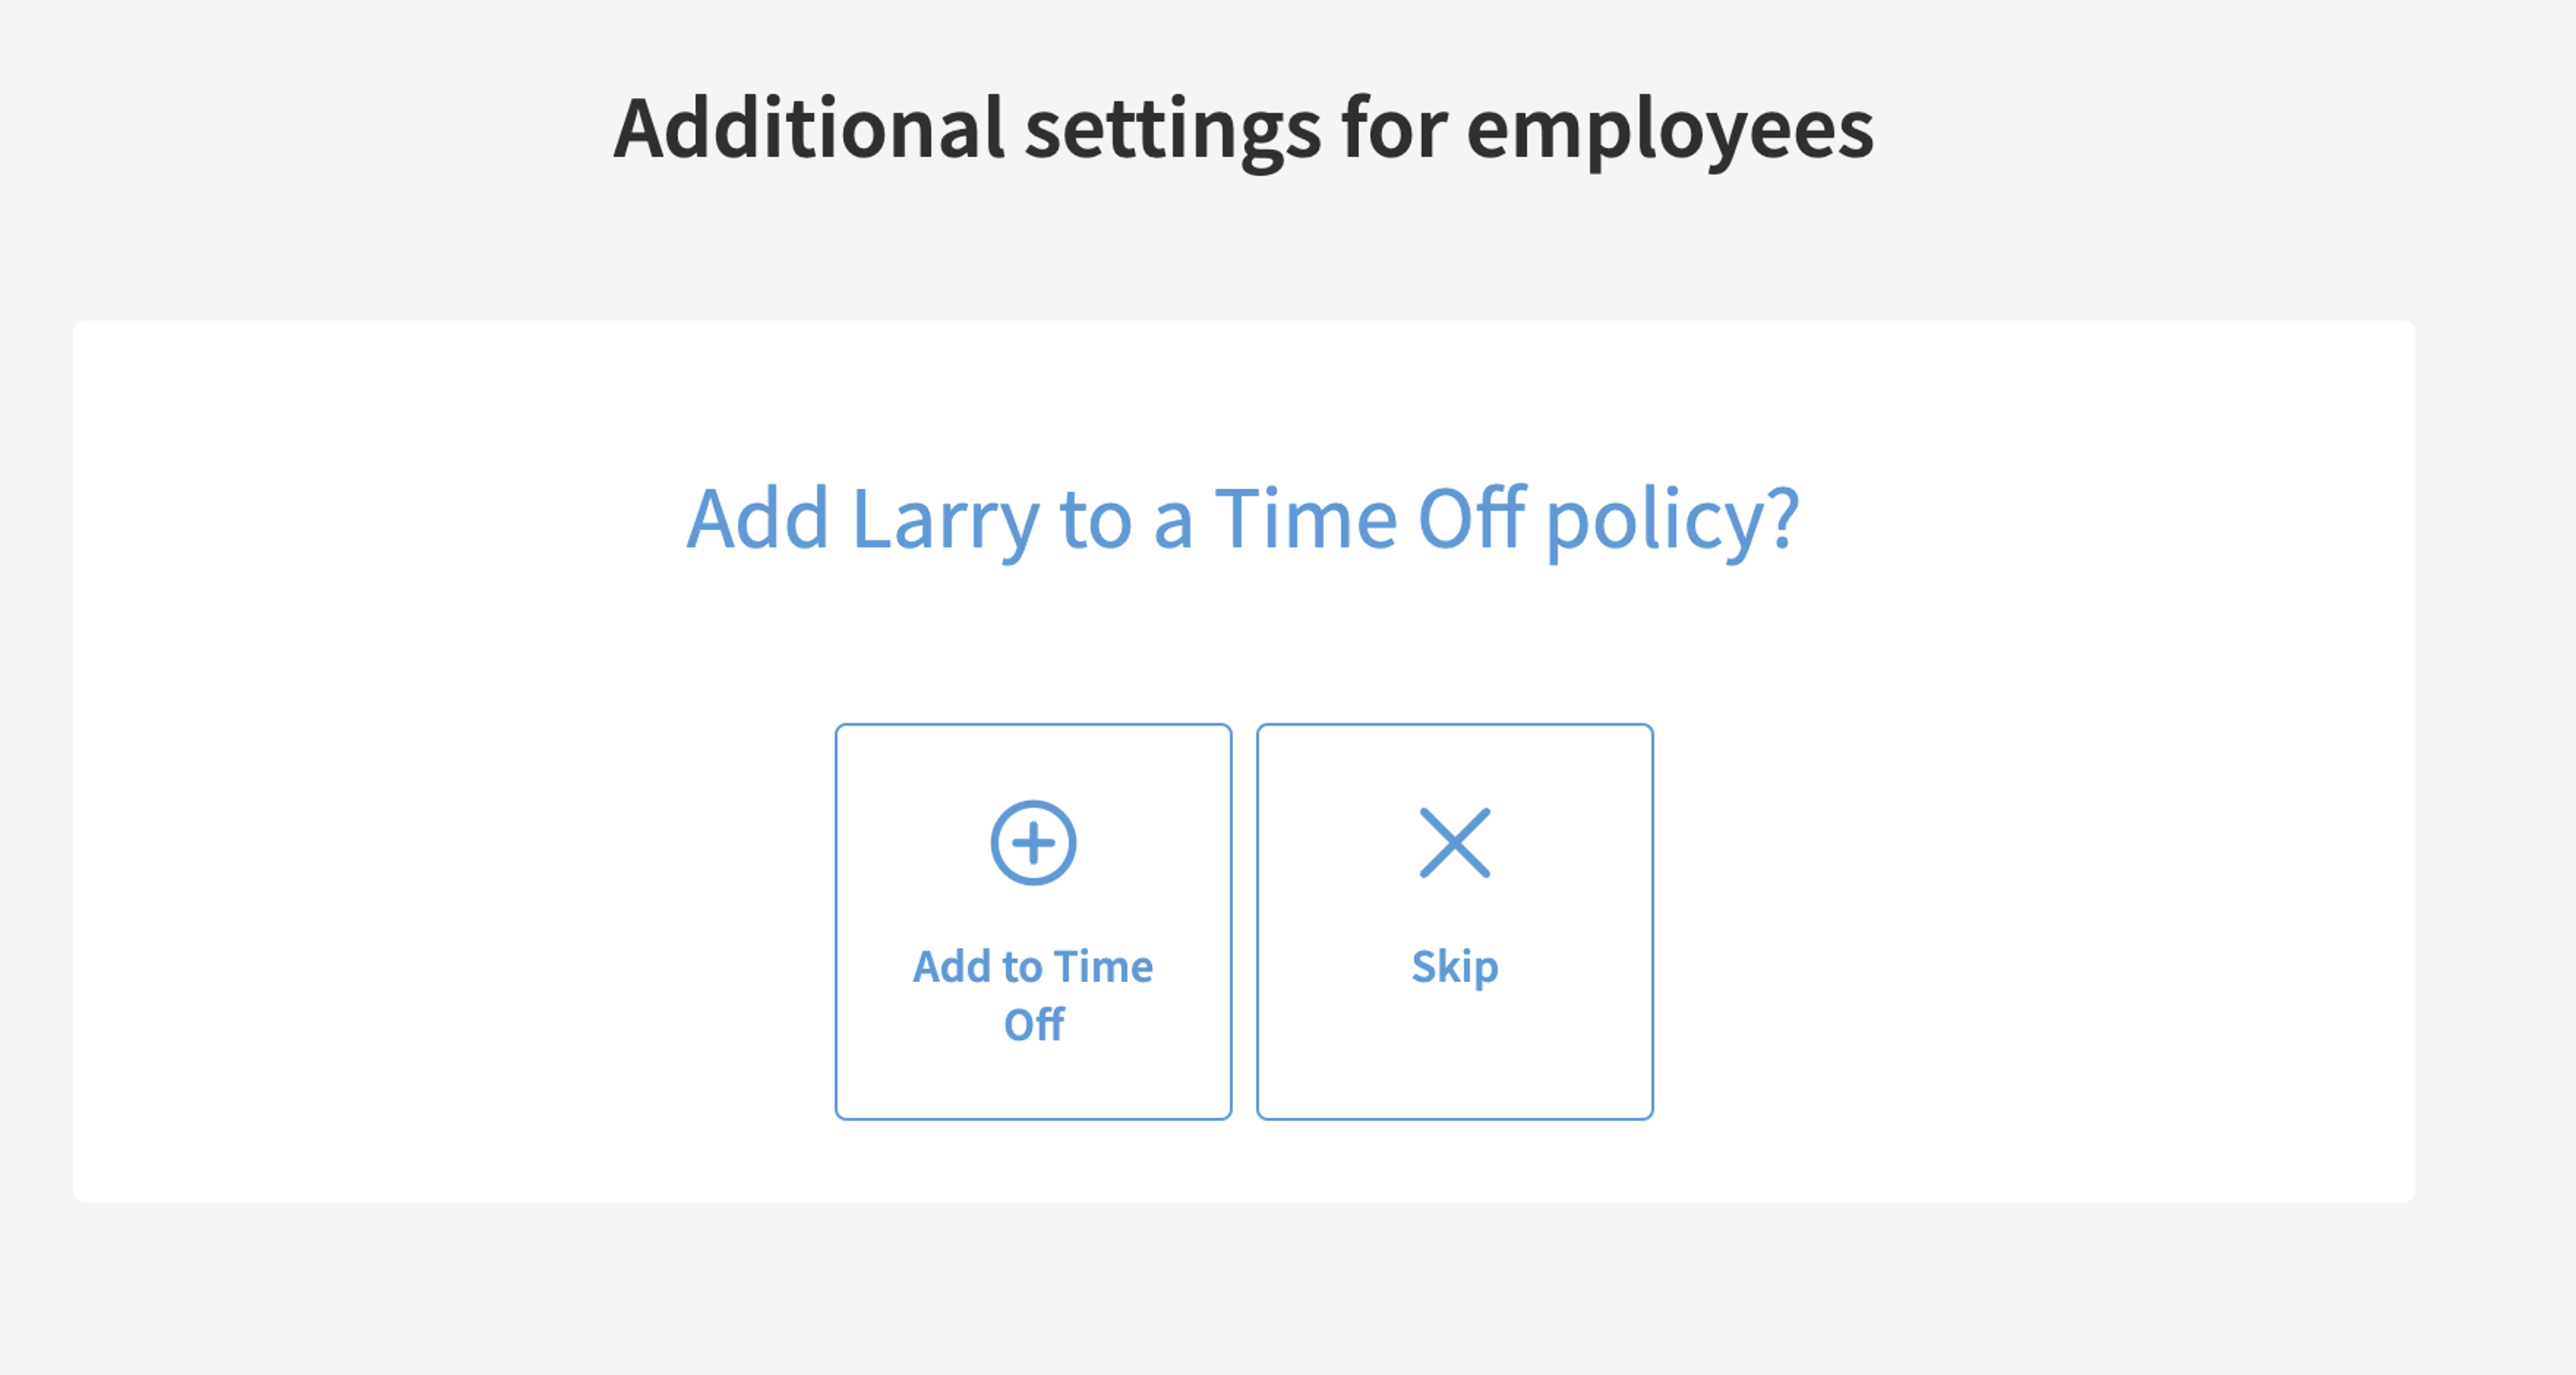Click the 'Add to Time Off' label text
Image resolution: width=2576 pixels, height=1375 pixels.
(1033, 996)
